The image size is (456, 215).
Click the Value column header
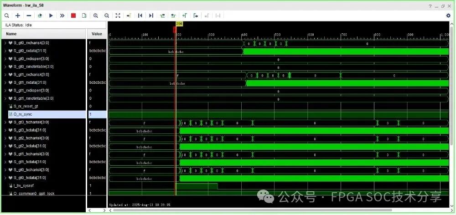pyautogui.click(x=97, y=34)
